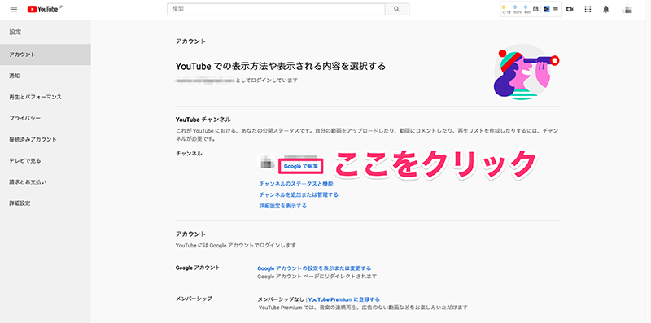Click the YouTube チャンネル section heading
This screenshot has height=323, width=651.
pyautogui.click(x=203, y=120)
